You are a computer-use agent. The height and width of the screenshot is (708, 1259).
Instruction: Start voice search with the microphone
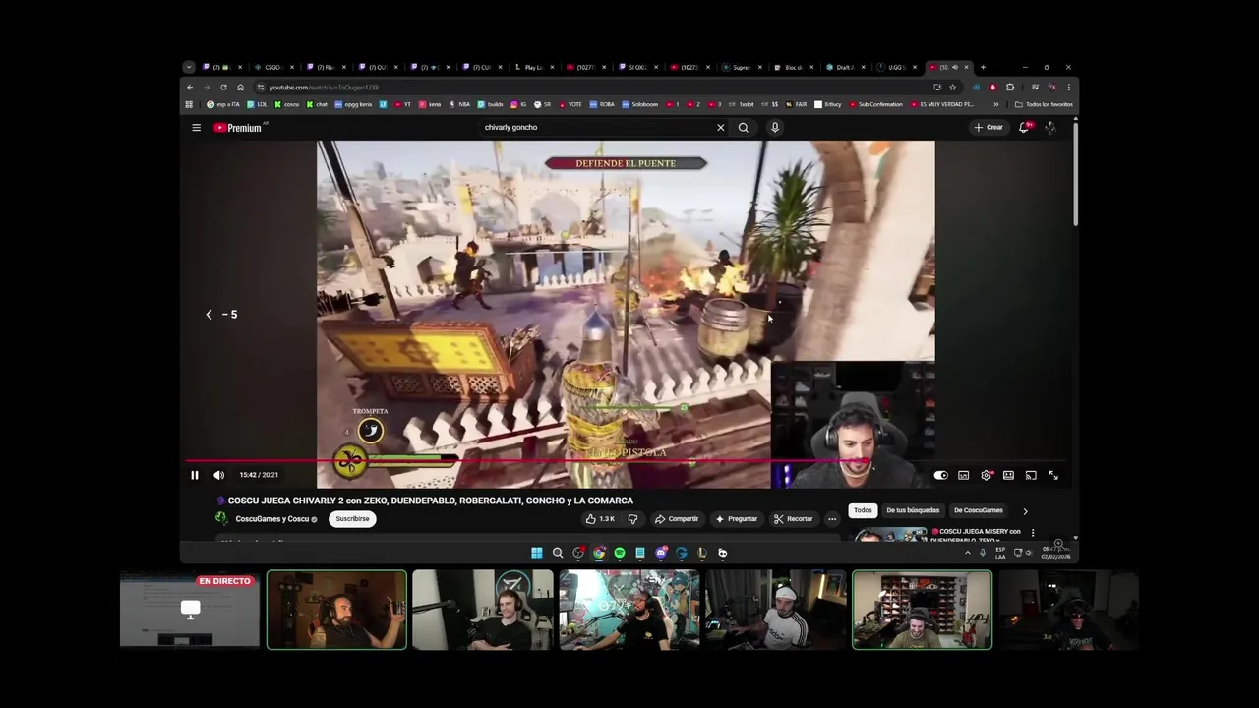click(x=775, y=127)
